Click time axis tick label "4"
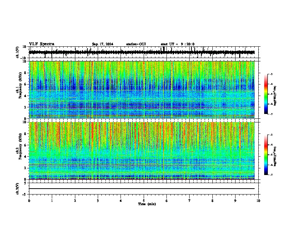This screenshot has width=291, height=225. point(121,201)
